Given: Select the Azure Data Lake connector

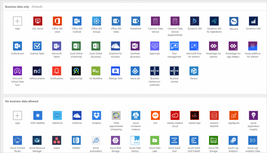Looking at the screenshot, I should (155, 140).
